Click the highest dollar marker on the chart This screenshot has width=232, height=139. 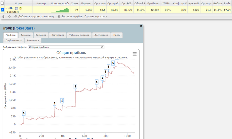click(113, 63)
